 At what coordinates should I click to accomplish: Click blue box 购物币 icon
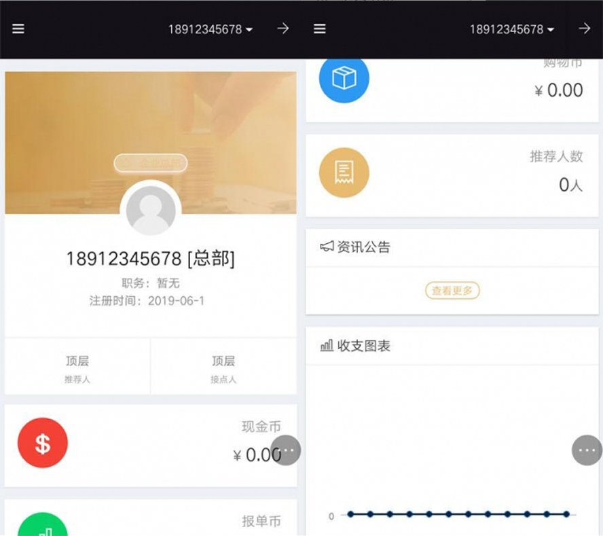click(x=344, y=79)
